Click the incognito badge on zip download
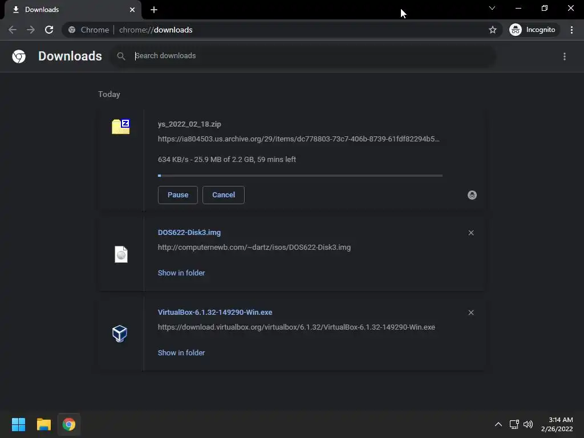Viewport: 584px width, 438px height. pos(472,195)
